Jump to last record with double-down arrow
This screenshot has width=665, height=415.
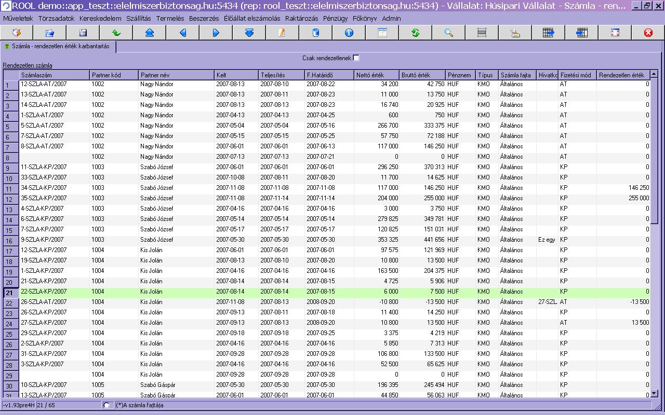(x=249, y=33)
